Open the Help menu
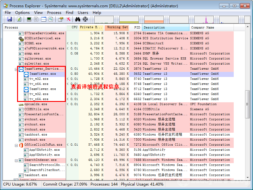 [97, 12]
